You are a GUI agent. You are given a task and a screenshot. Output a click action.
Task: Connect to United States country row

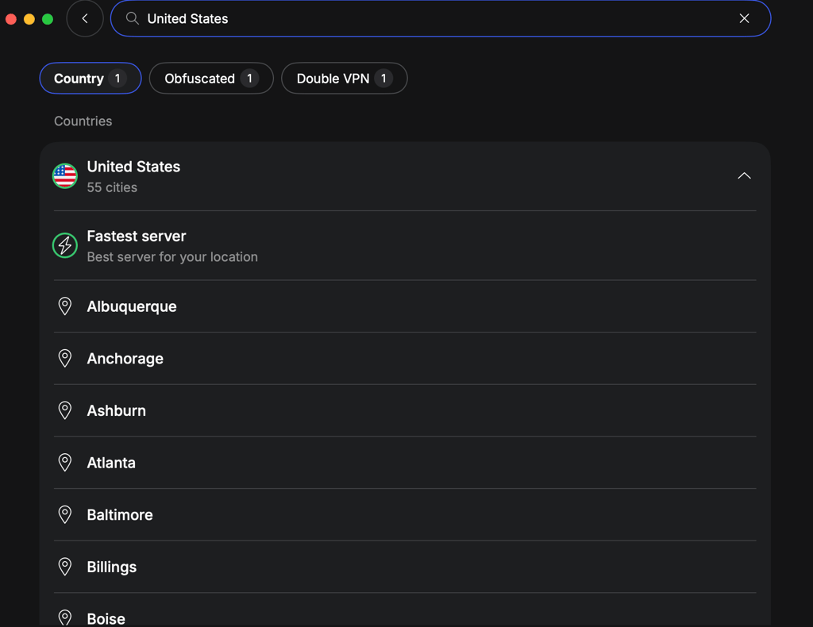pyautogui.click(x=405, y=176)
